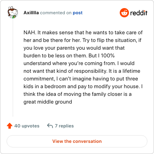The image size is (154, 154).
Task: Open the '7 replies' label
Action: coord(64,126)
